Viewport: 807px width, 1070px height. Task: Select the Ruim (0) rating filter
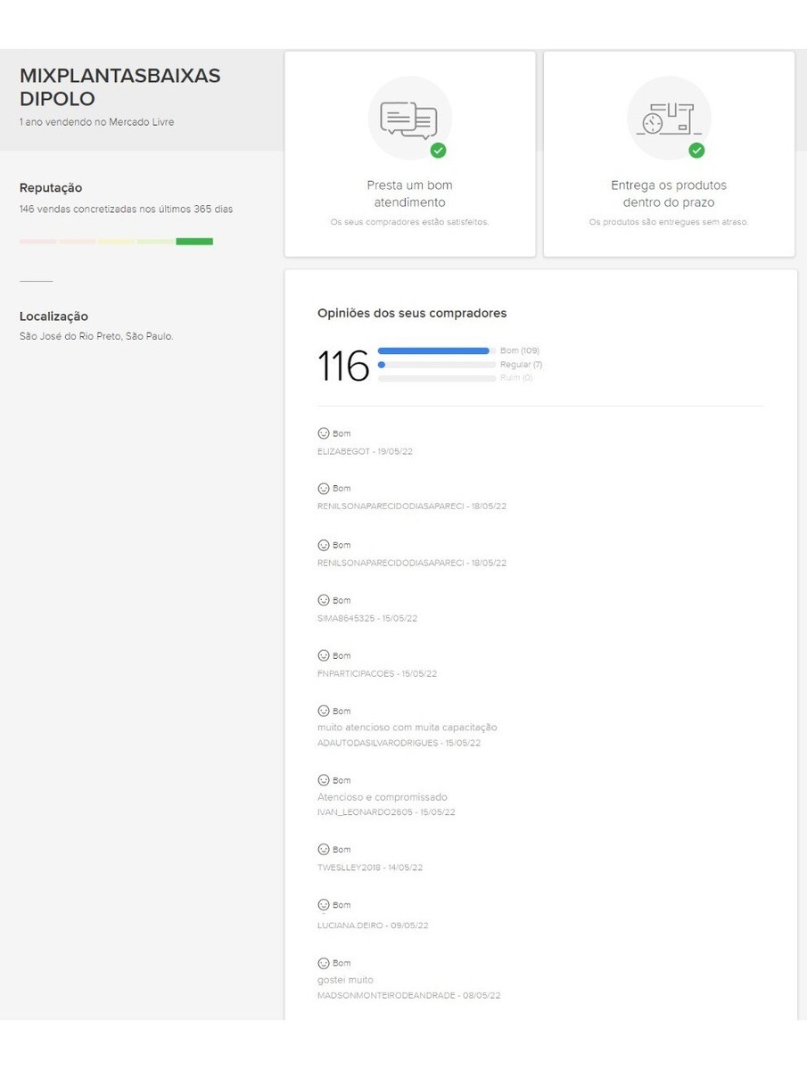pos(515,378)
